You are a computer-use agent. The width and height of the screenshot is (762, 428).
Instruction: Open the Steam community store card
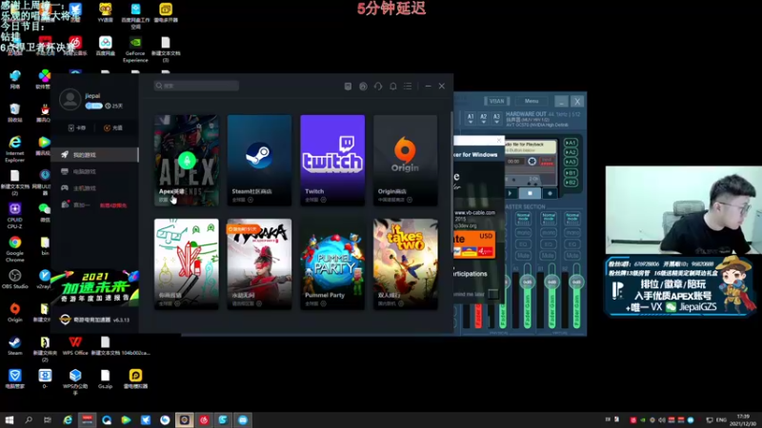(x=259, y=161)
